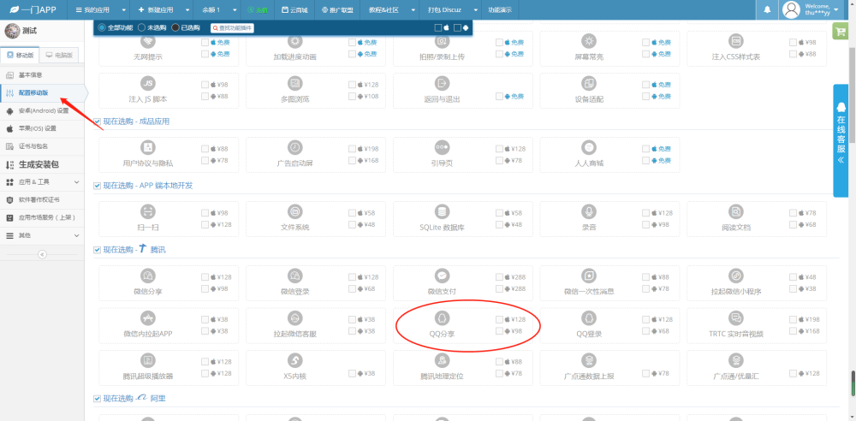Click the 多图浏览 plugin icon
Image resolution: width=856 pixels, height=421 pixels.
[x=295, y=84]
